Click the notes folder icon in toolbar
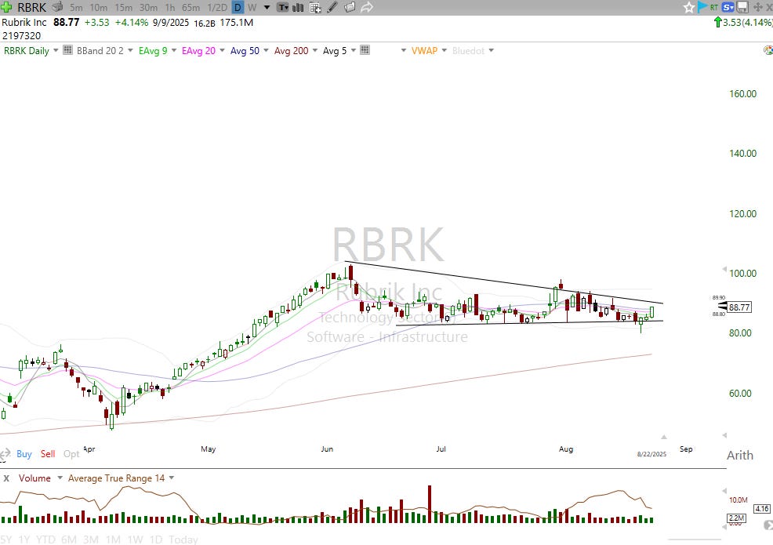773x545 pixels. click(x=350, y=7)
